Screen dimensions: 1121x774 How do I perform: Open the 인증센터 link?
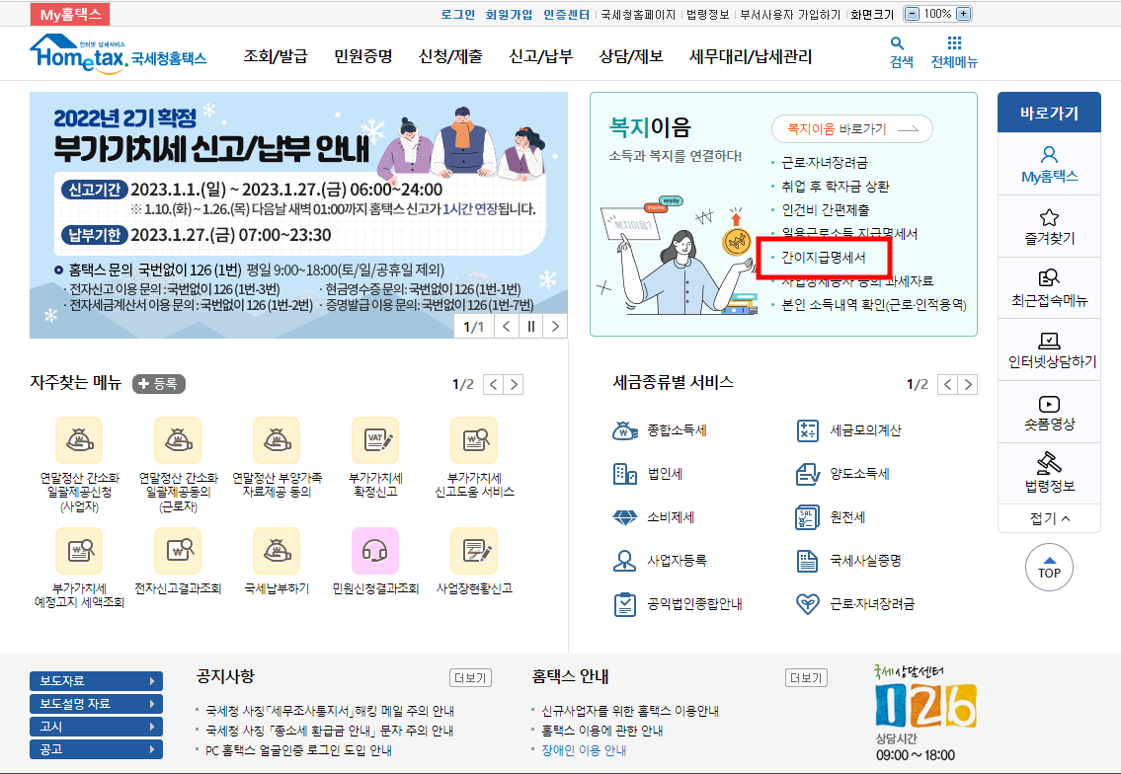(566, 14)
